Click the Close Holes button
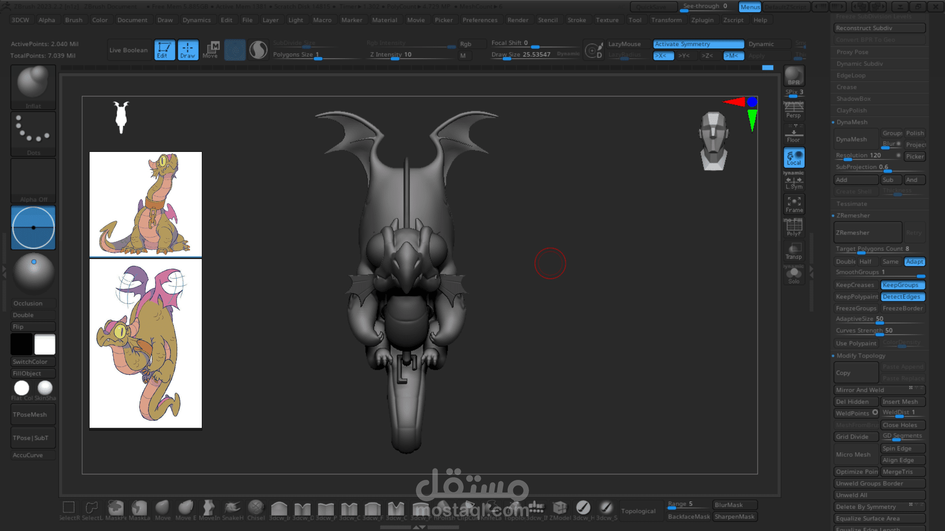The height and width of the screenshot is (531, 945). 902,425
